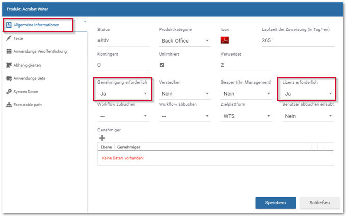Switch to the Texte section
This screenshot has height=217, width=347.
[x=18, y=38]
